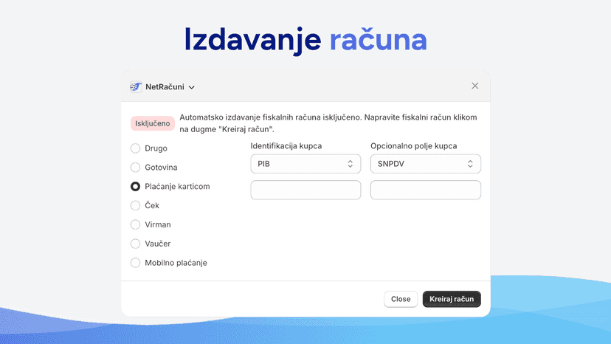This screenshot has width=611, height=344.
Task: Focus the input field under PIB
Action: click(x=305, y=190)
